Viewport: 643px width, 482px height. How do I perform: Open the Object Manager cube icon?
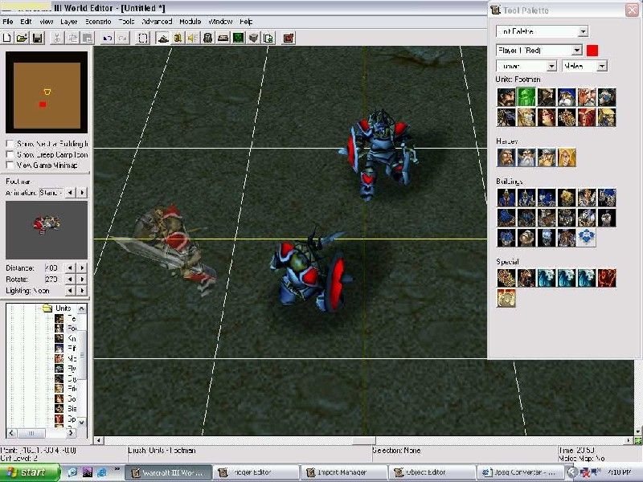point(253,38)
